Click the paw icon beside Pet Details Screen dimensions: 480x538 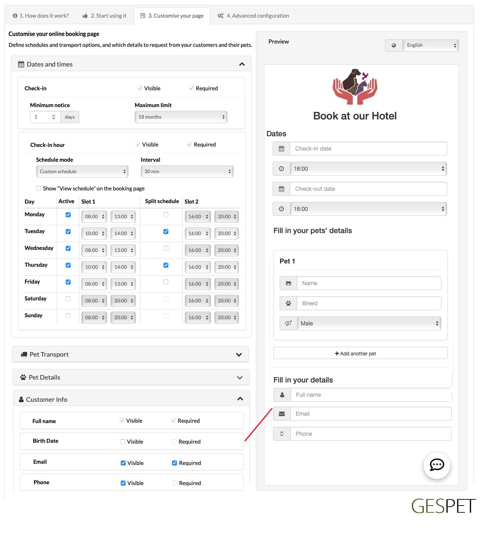click(23, 378)
